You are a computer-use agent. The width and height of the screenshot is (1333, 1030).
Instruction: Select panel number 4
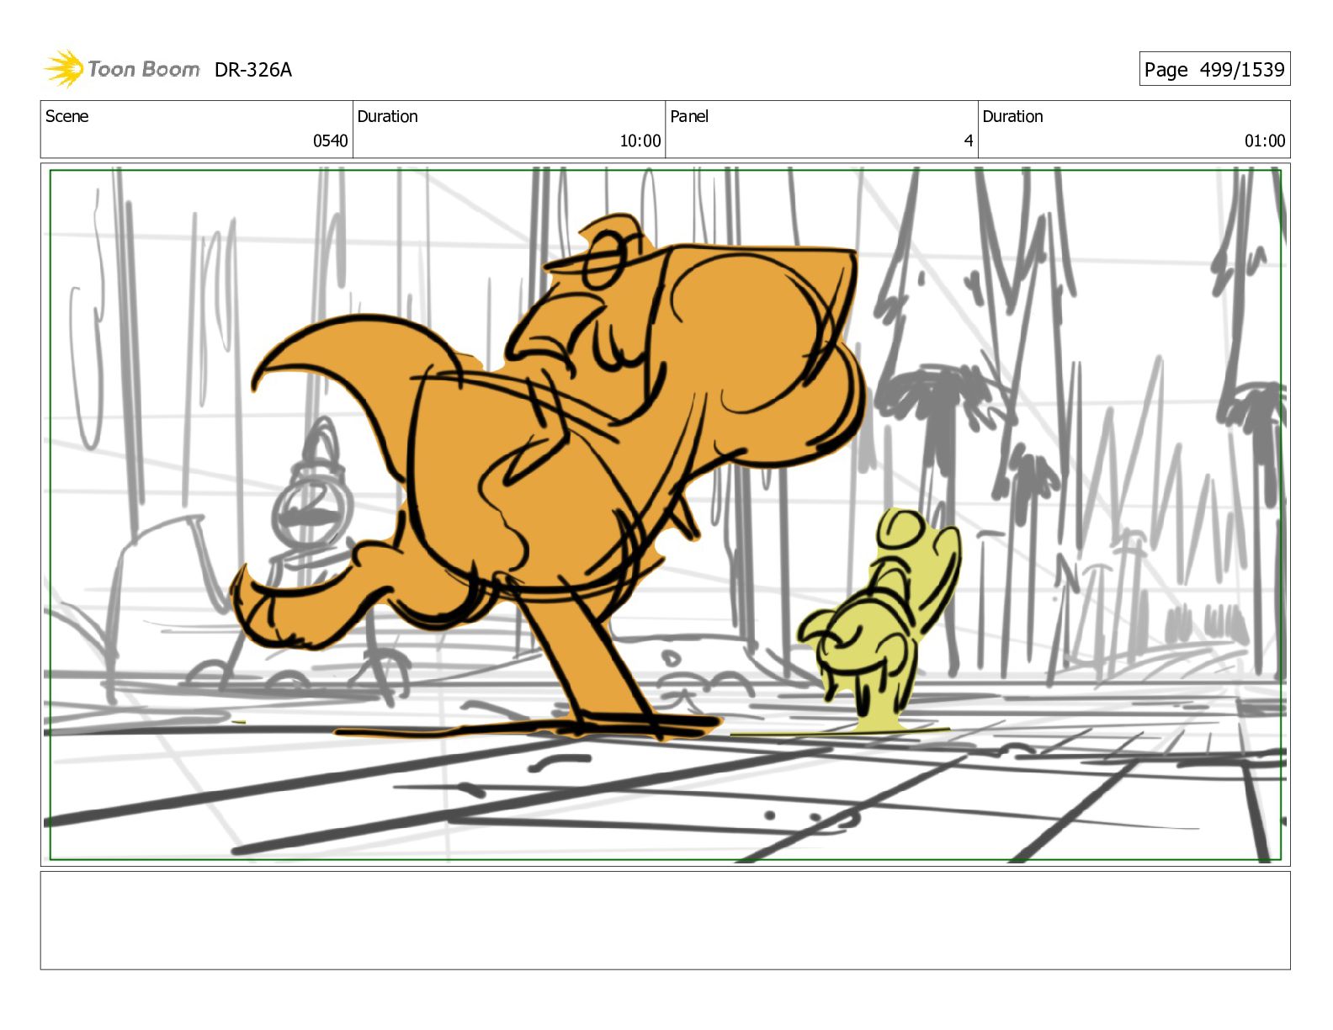pyautogui.click(x=968, y=141)
